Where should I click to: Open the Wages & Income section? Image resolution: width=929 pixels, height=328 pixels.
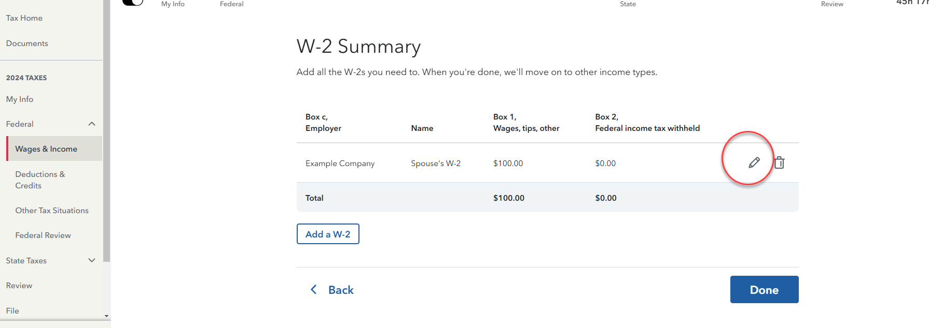point(46,149)
